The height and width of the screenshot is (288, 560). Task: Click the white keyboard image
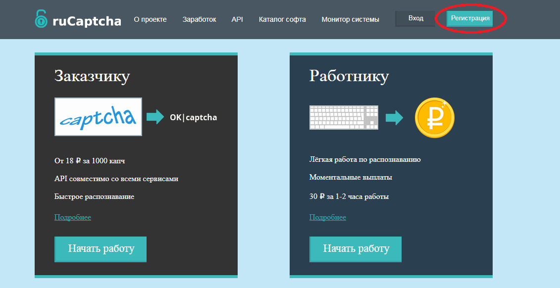(344, 118)
